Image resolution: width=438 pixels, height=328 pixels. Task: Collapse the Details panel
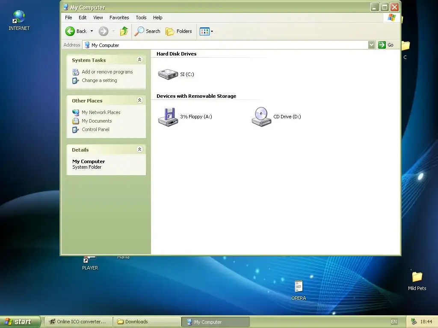tap(140, 149)
